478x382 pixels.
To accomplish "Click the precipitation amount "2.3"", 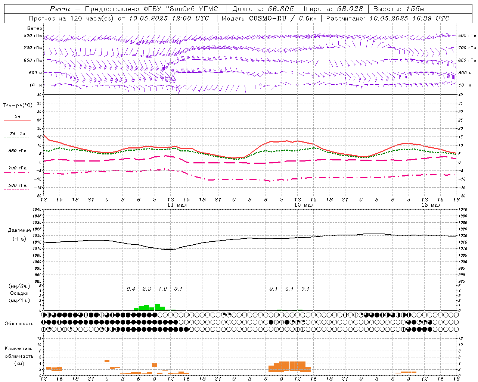I will click(147, 289).
